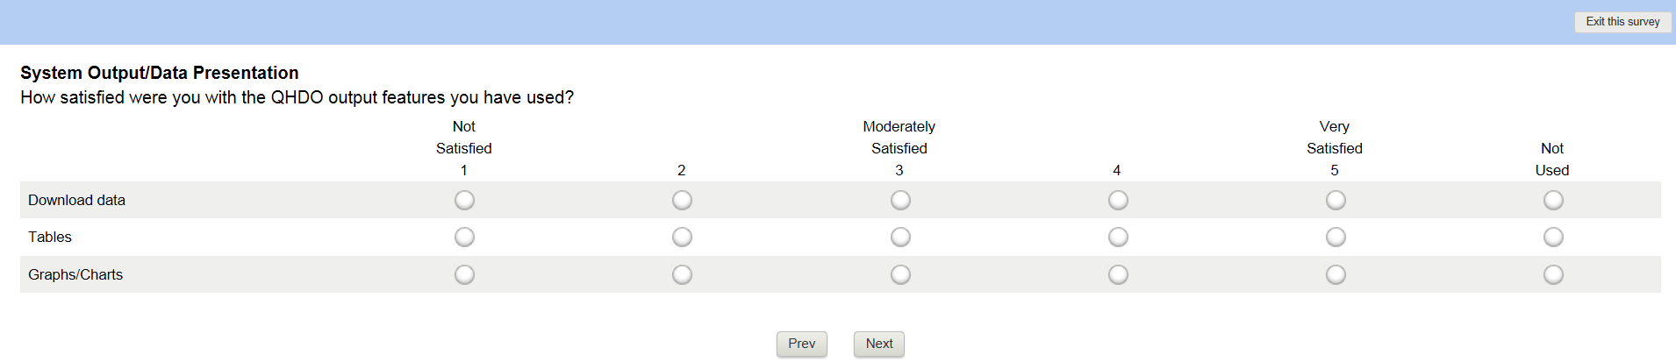Select rating 4 for Tables

point(1118,238)
